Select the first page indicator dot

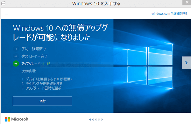point(90,120)
